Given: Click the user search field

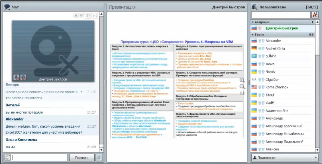Looking at the screenshot, I should pyautogui.click(x=281, y=15).
